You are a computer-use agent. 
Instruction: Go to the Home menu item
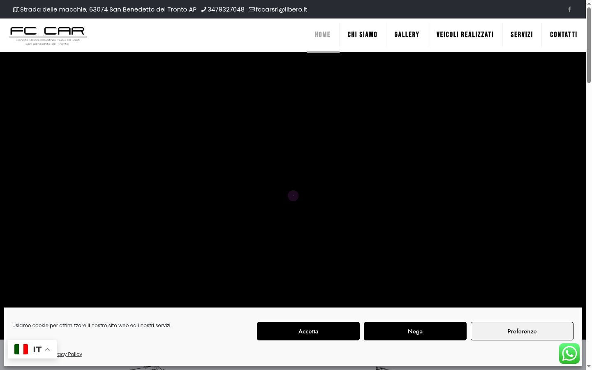tap(322, 35)
